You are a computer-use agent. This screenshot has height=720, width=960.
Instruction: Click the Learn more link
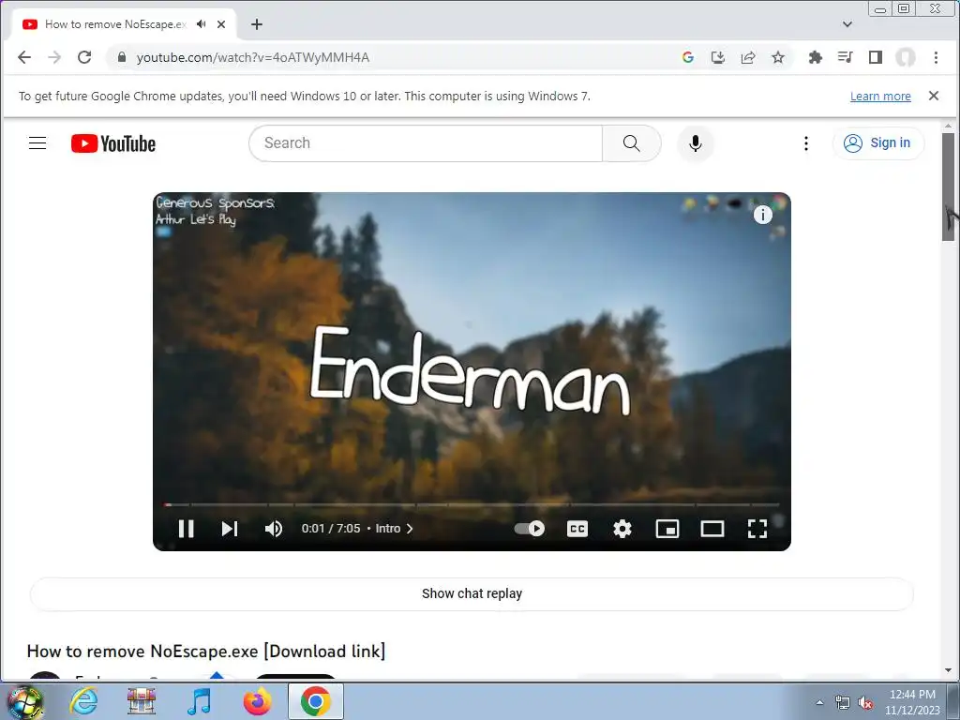pyautogui.click(x=879, y=97)
